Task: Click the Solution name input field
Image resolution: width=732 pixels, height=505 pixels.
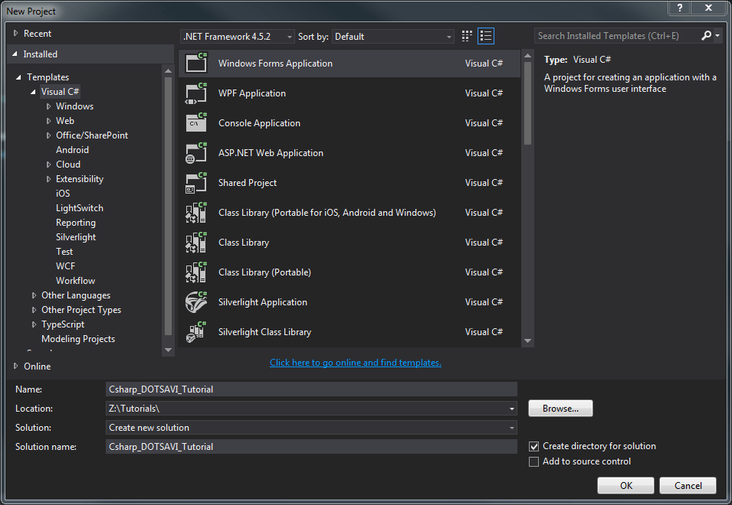Action: coord(311,447)
